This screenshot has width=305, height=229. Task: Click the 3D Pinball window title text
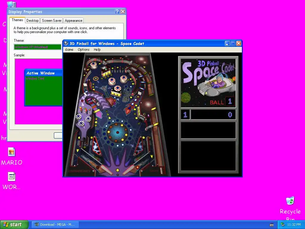107,44
